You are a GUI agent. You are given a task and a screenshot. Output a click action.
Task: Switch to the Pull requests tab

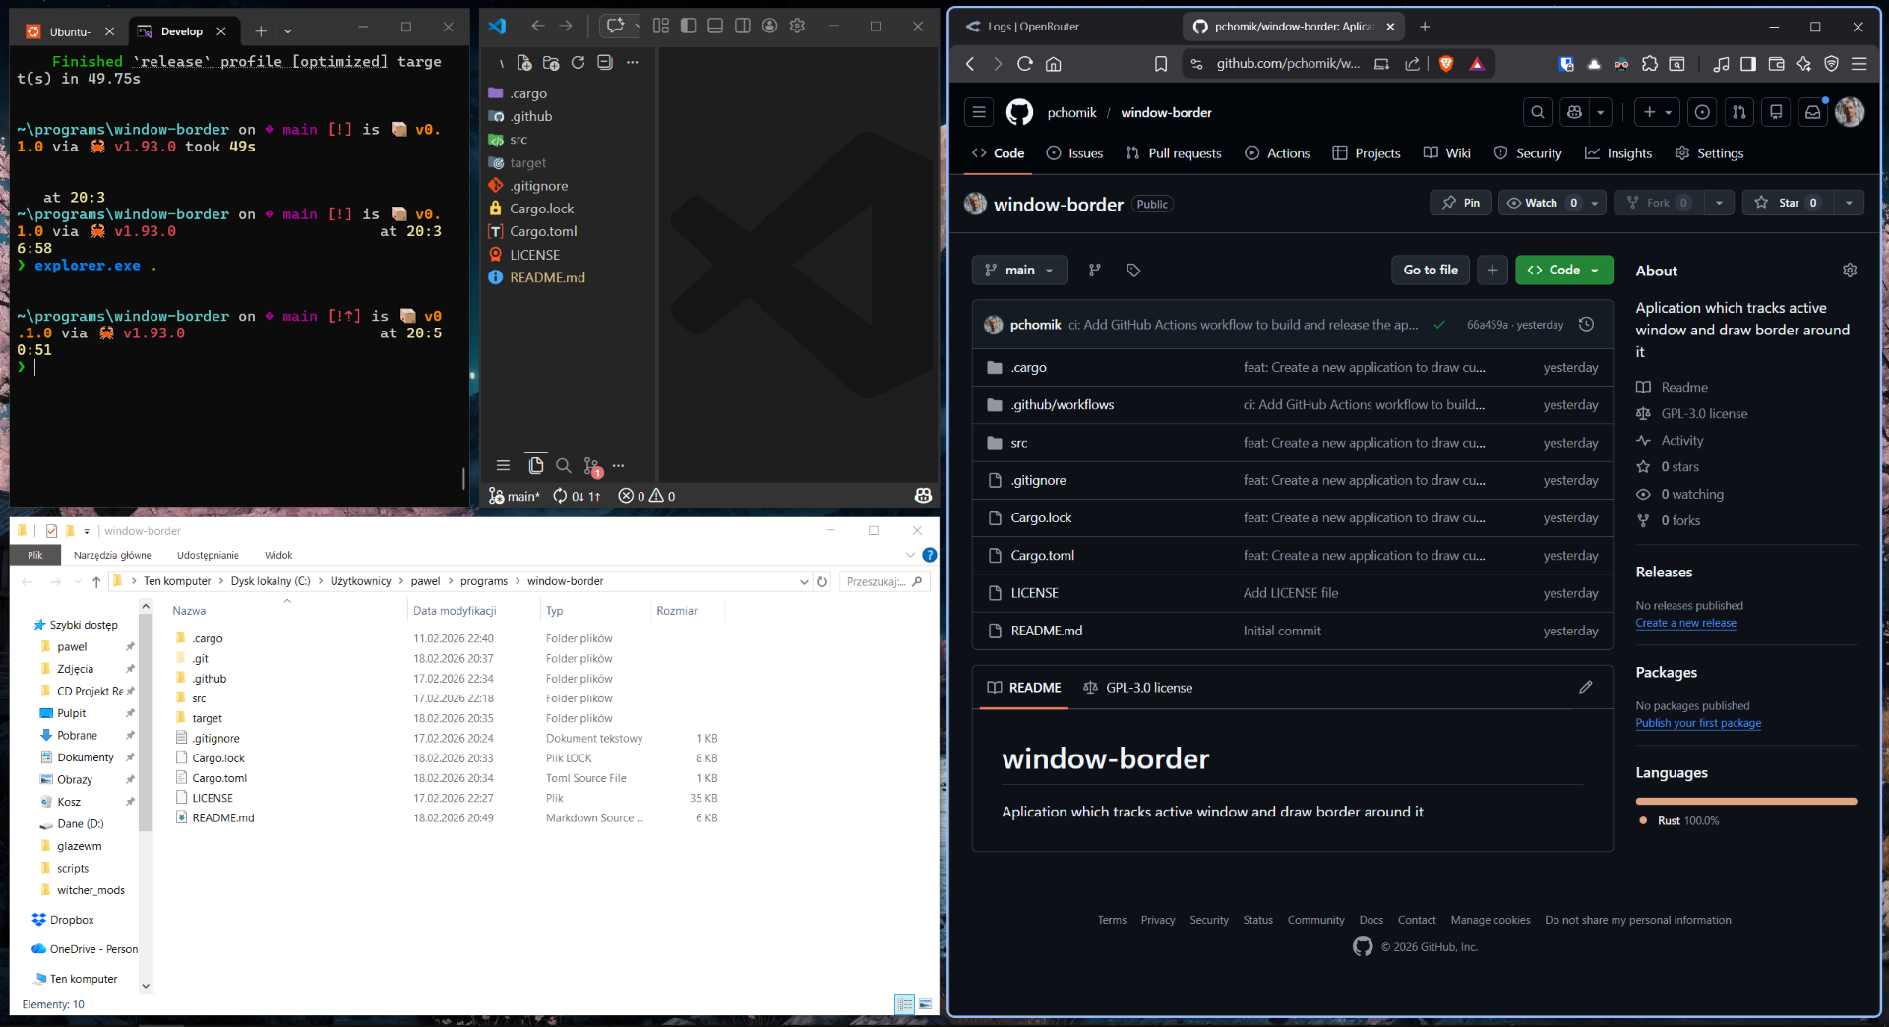click(x=1173, y=153)
